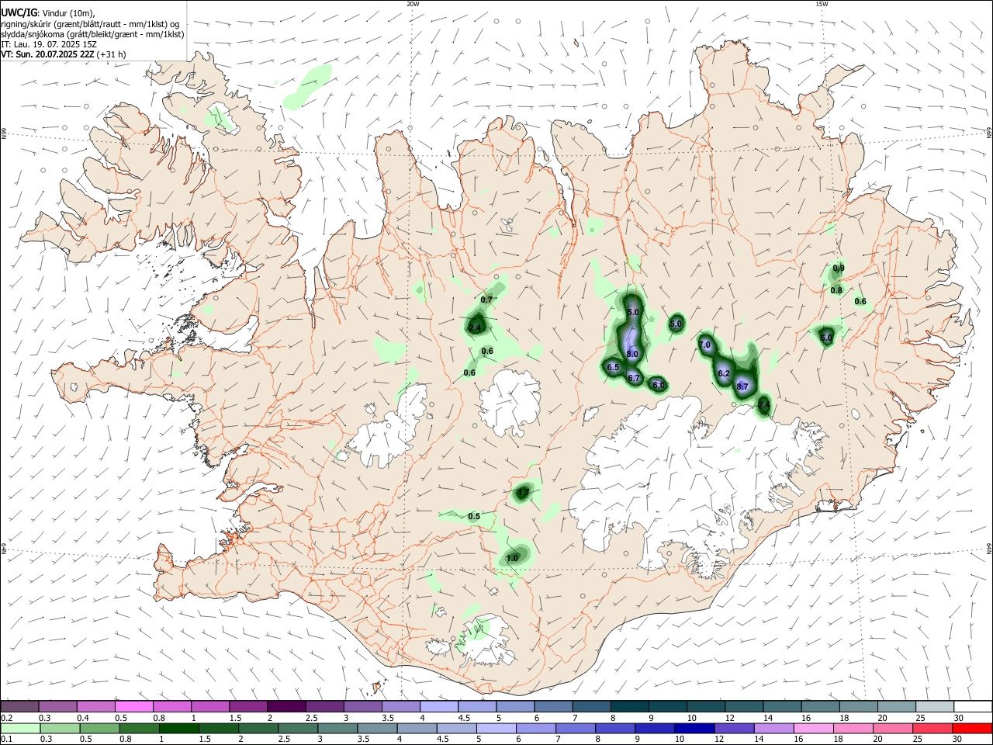Screen dimensions: 993x745
Task: Click the 4.5 label under the top legend
Action: click(x=464, y=718)
